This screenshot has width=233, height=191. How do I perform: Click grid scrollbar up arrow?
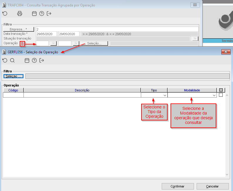[x=227, y=95]
